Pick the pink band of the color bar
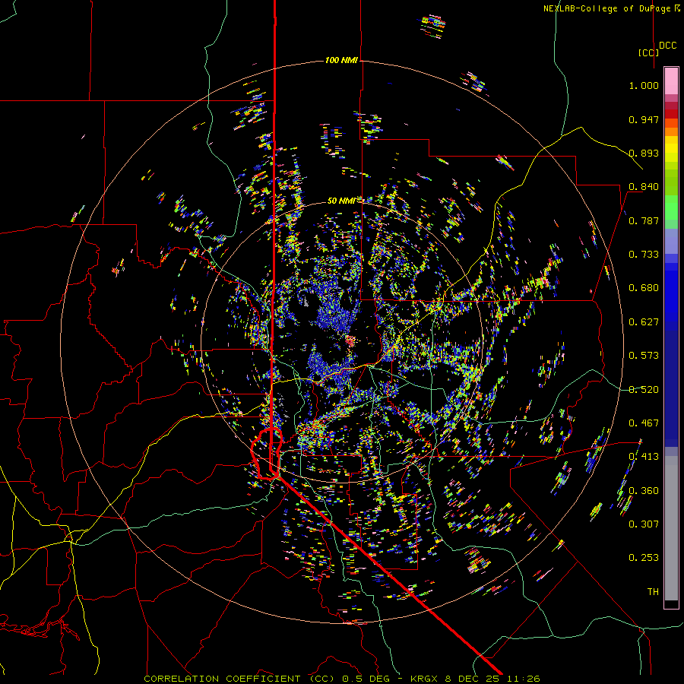 point(671,81)
